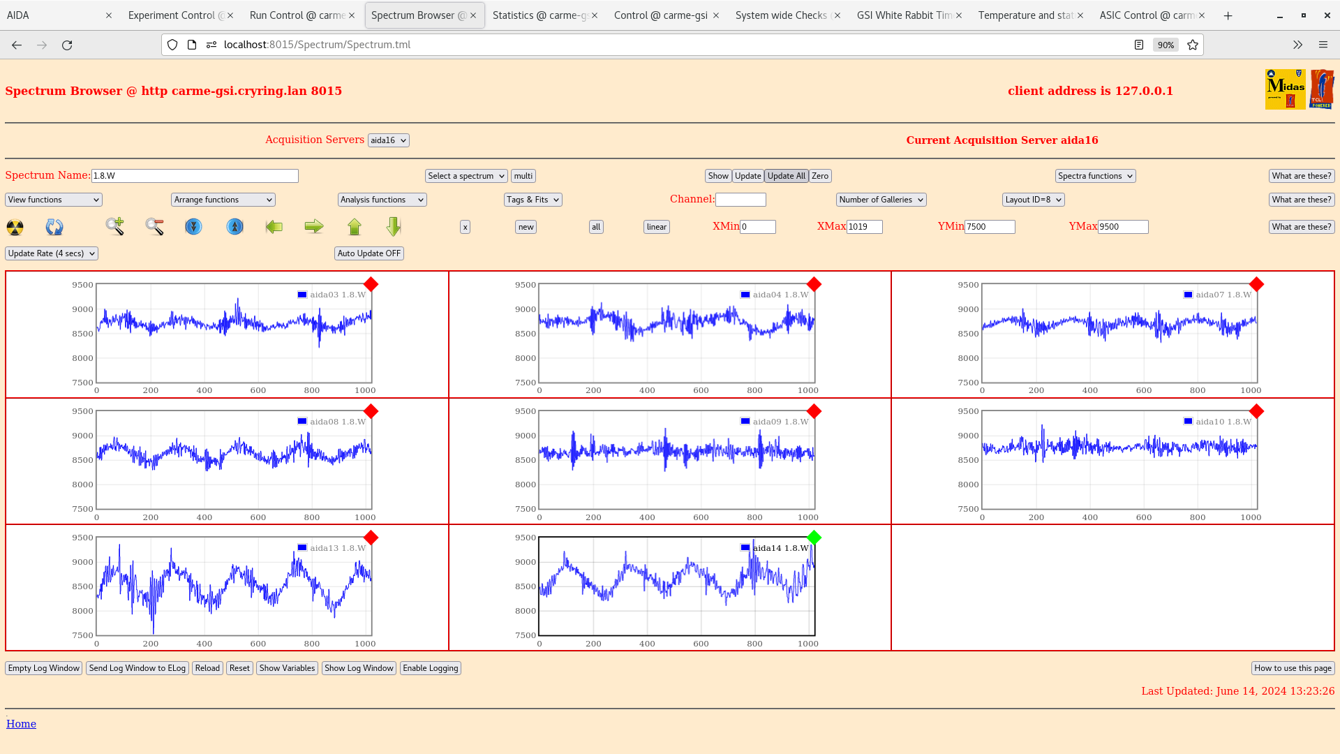Image resolution: width=1340 pixels, height=754 pixels.
Task: Open the View functions menu
Action: [52, 200]
